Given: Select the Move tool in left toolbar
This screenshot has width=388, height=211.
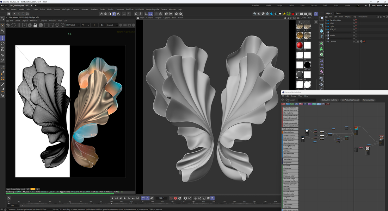Looking at the screenshot, I should click(3, 38).
